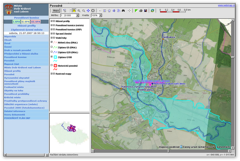Toggle Povodňové komise (ORP) layer checkbox

coord(52,29)
